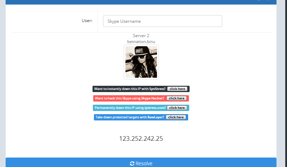Click the 'hack this Skype' red banner text

point(129,98)
